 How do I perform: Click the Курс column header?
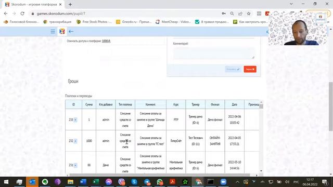[176, 104]
